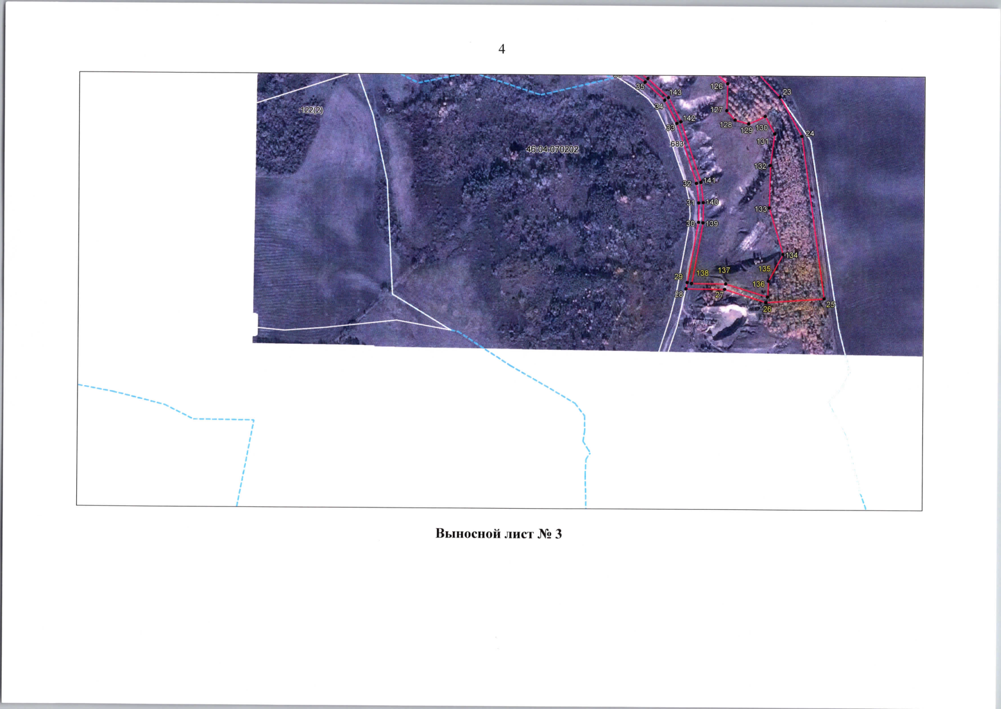Click survey point 129 marker
Image resolution: width=1001 pixels, height=709 pixels.
pos(748,124)
